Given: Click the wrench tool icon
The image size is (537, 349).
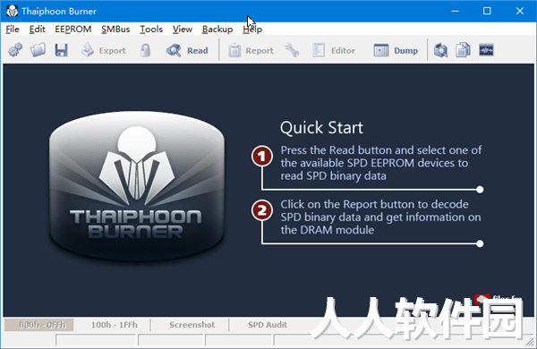Looking at the screenshot, I should (x=292, y=50).
